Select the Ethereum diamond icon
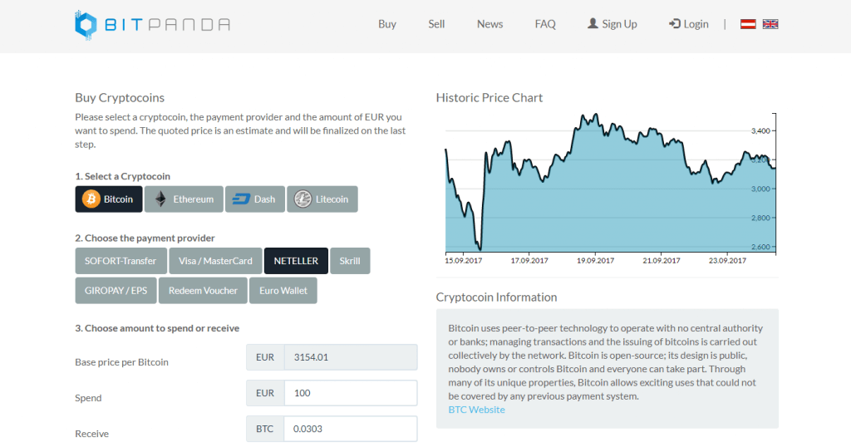 (x=160, y=199)
